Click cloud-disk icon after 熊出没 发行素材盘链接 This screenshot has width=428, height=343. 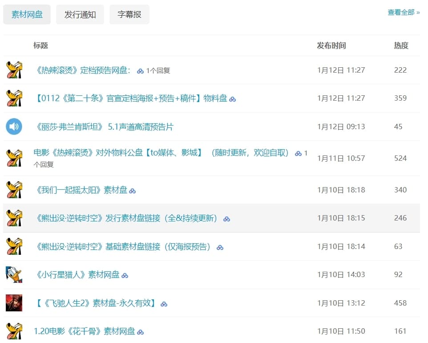pyautogui.click(x=226, y=219)
